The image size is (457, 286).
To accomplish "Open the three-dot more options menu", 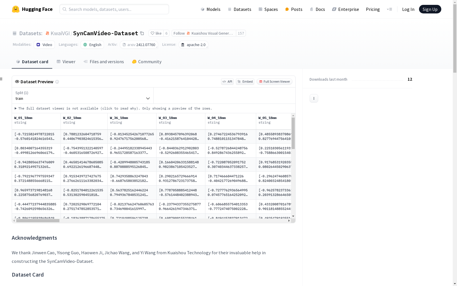I will point(314,98).
